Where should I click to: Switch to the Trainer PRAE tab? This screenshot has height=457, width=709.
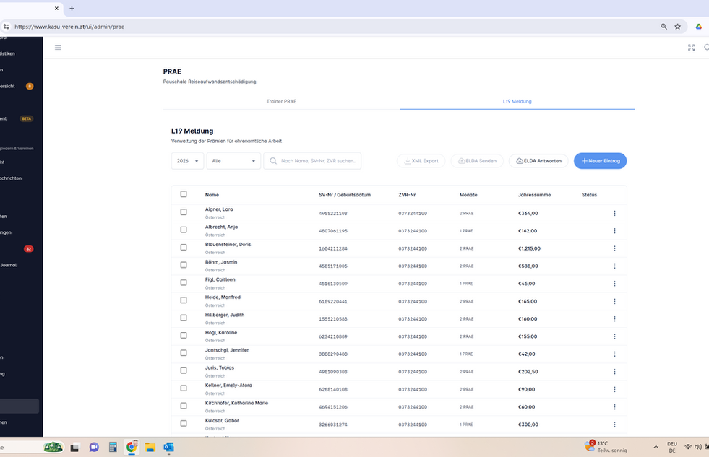point(281,101)
